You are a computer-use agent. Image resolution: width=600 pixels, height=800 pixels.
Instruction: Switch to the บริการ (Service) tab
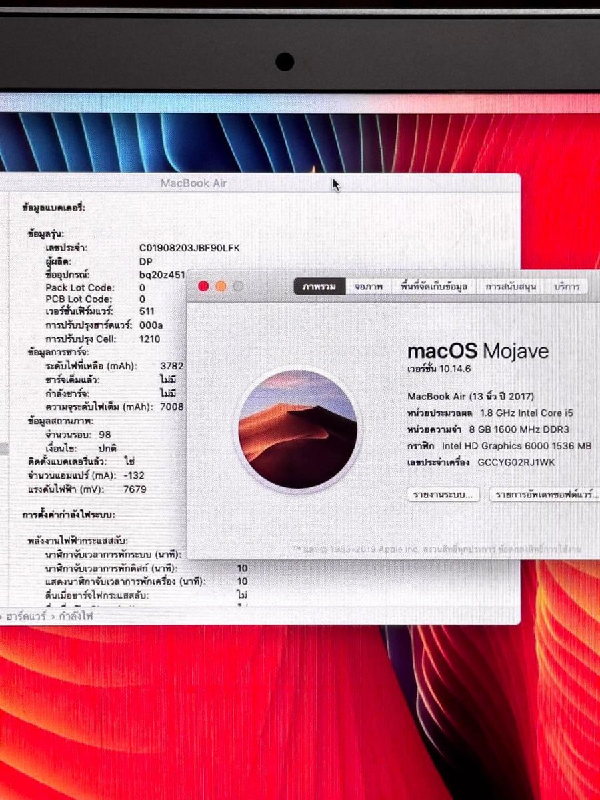567,287
